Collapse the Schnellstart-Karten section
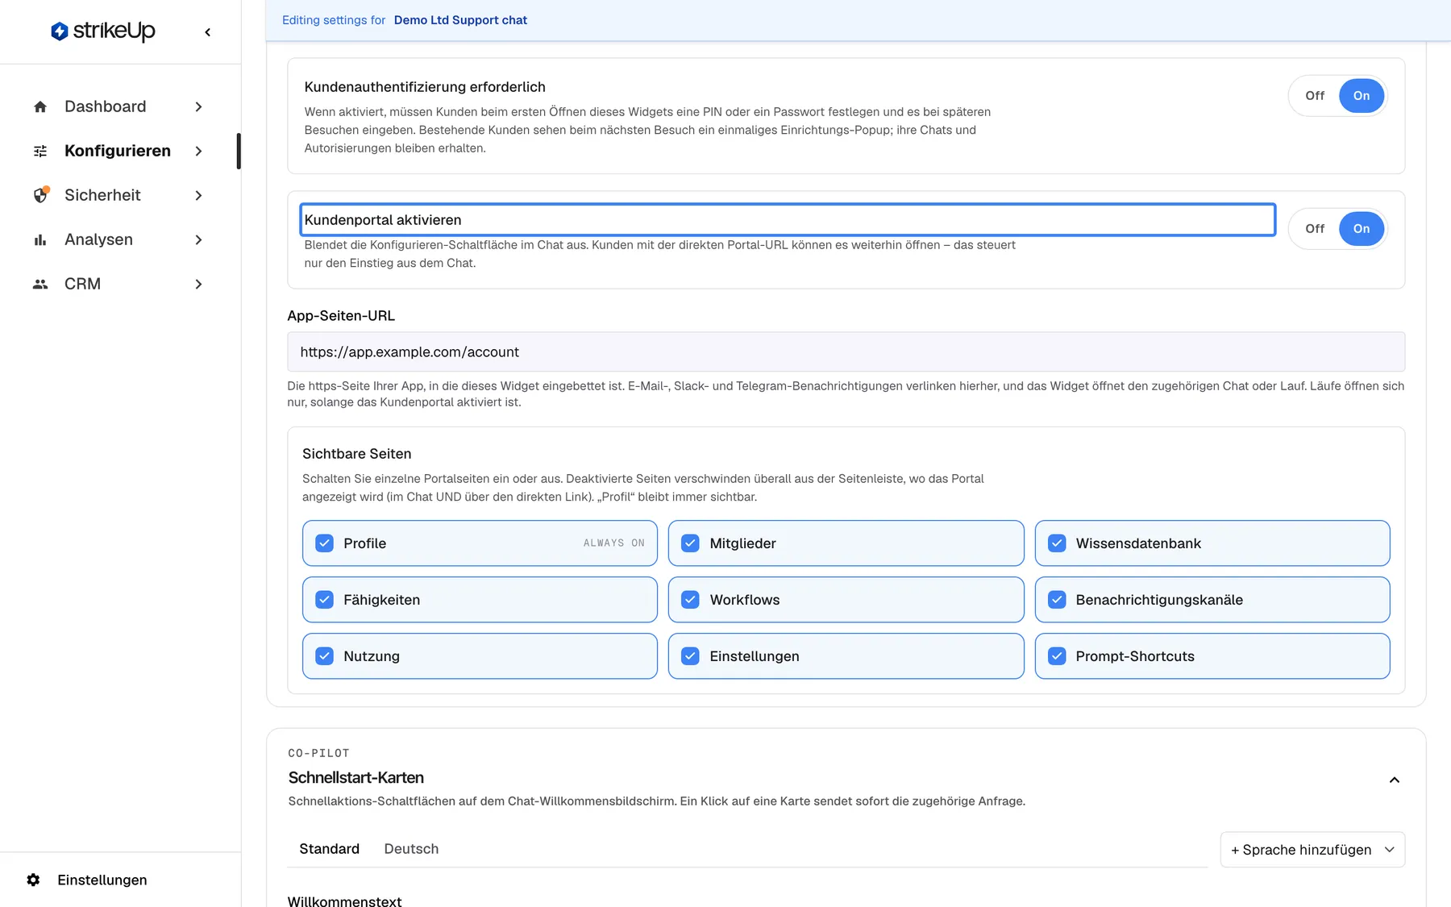 coord(1394,780)
